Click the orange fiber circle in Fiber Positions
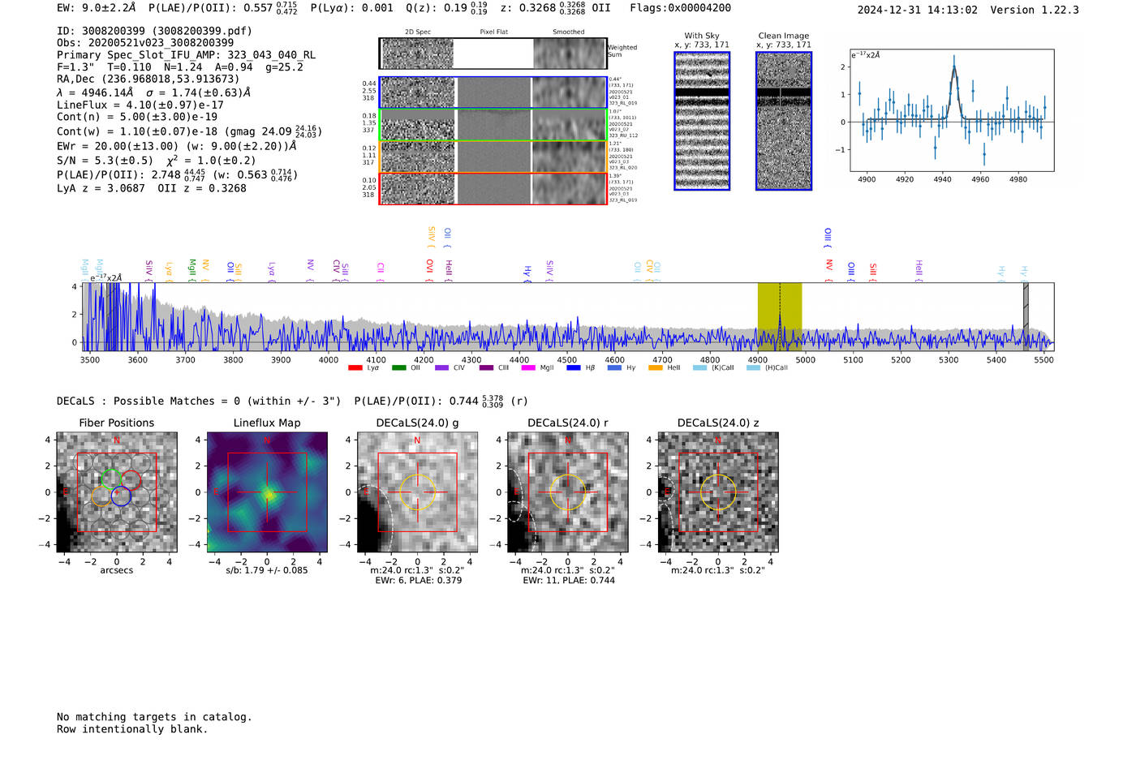The image size is (1136, 773). coord(101,496)
